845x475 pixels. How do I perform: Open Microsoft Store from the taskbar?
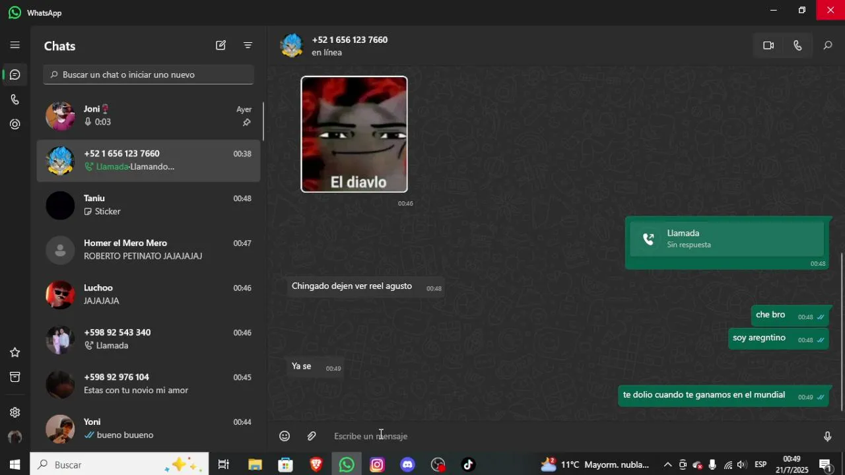[285, 464]
